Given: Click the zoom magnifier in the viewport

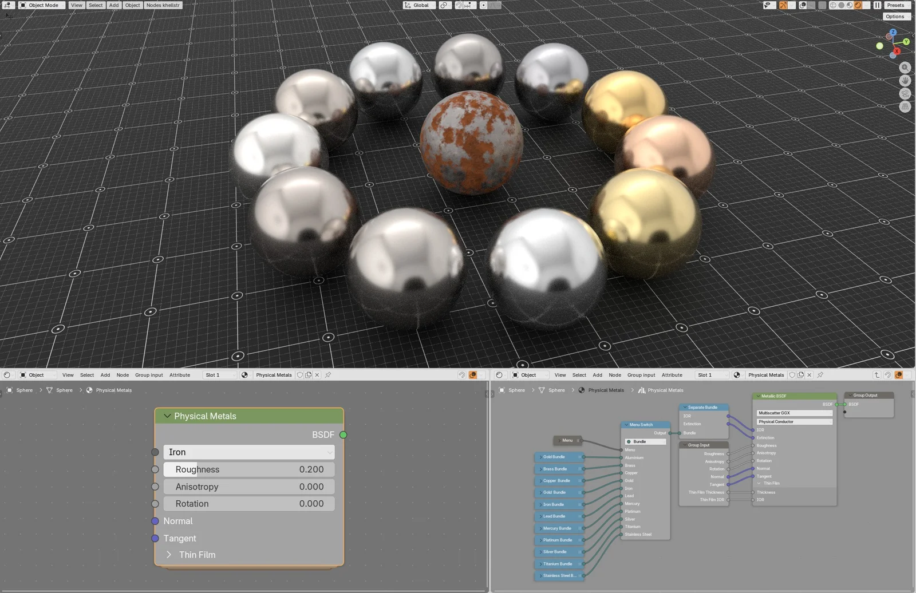Looking at the screenshot, I should click(905, 68).
